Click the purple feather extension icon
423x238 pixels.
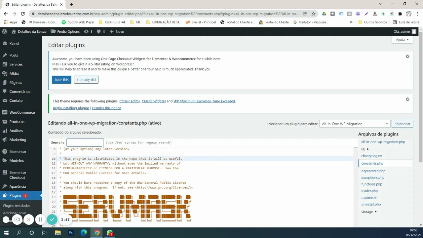click(x=366, y=14)
